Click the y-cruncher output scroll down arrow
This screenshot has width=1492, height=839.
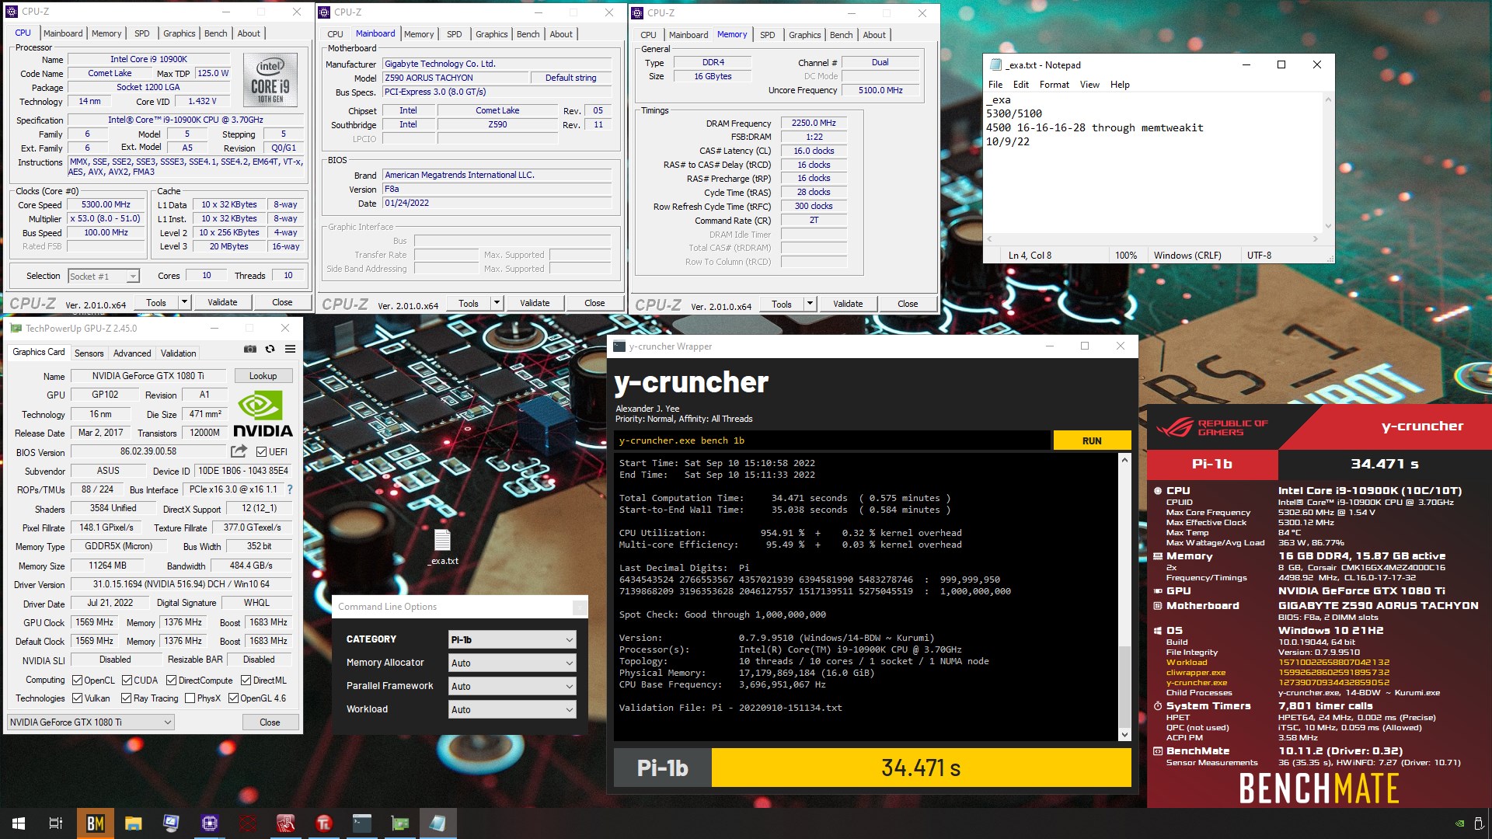click(1124, 735)
